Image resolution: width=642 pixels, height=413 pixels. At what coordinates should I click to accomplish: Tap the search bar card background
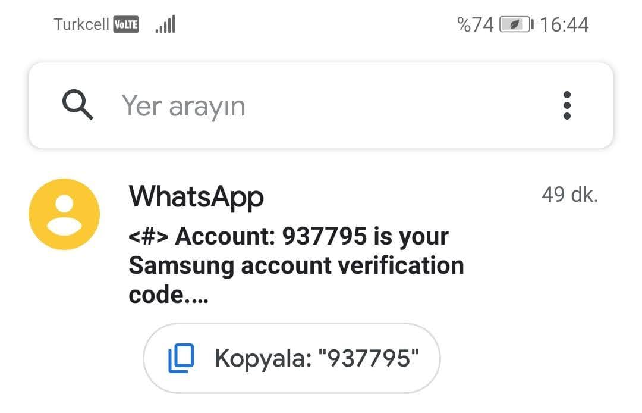coord(321,106)
